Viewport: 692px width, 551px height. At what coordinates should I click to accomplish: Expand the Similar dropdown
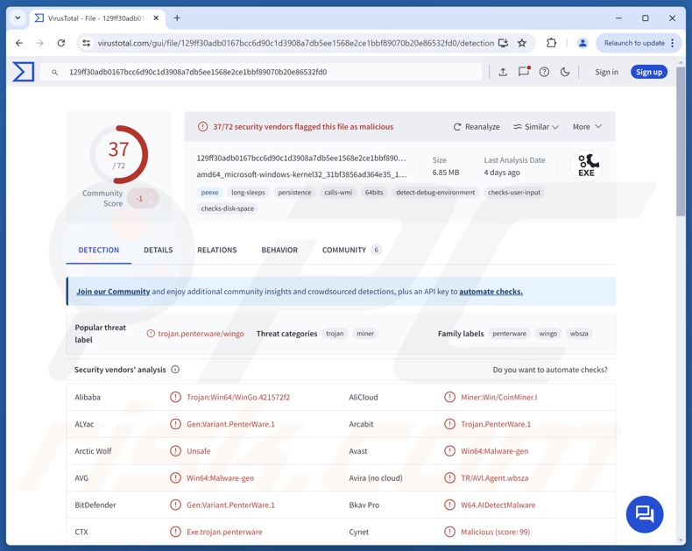tap(536, 127)
